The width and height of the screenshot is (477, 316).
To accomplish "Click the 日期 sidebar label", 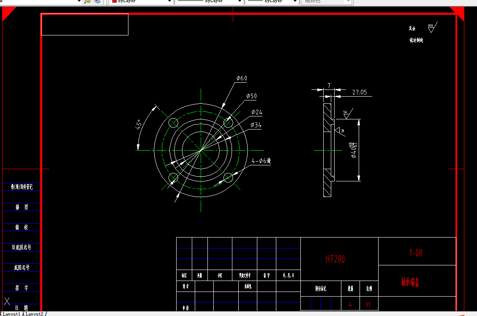I will (22, 308).
